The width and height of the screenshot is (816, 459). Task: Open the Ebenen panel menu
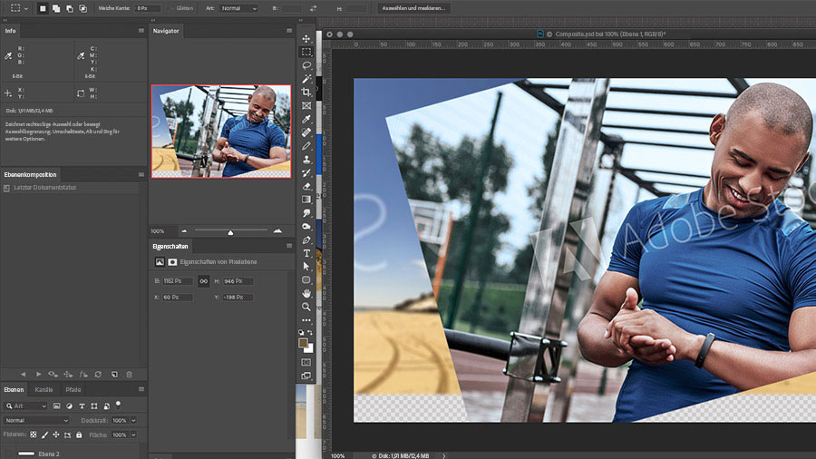coord(141,389)
